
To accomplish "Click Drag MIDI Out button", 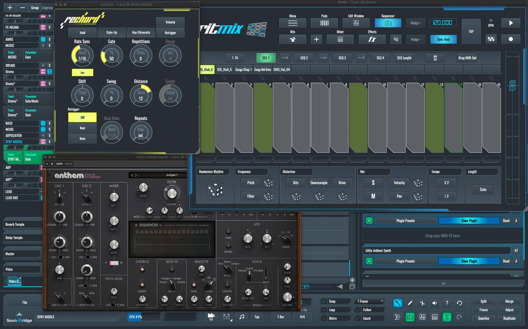I will [x=467, y=58].
